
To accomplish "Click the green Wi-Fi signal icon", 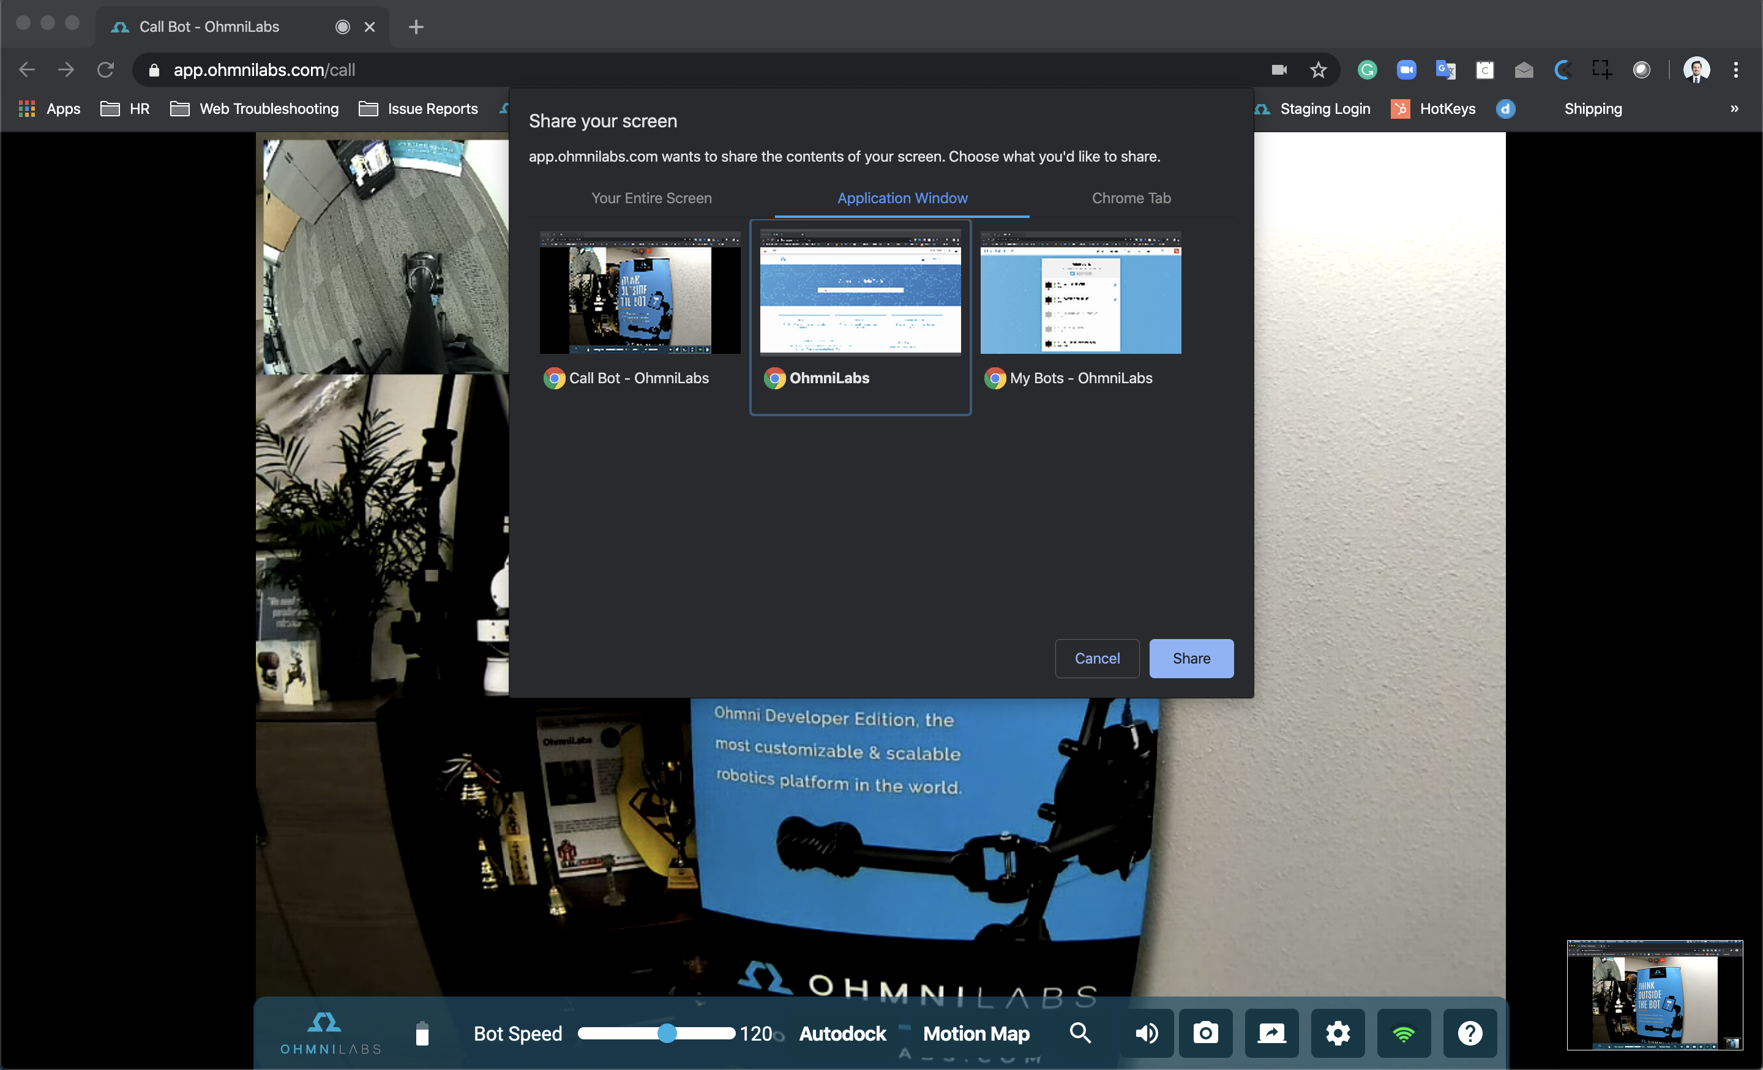I will click(x=1404, y=1033).
